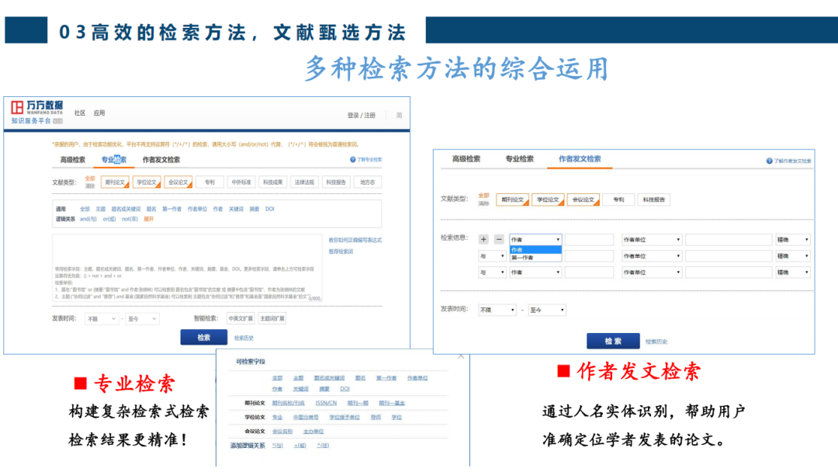Click the 简 language icon near 登录/注册

tap(398, 116)
